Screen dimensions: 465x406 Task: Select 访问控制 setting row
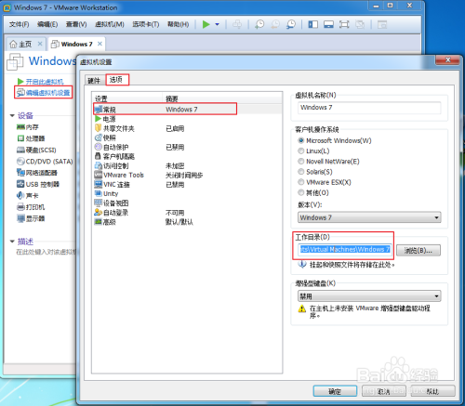click(188, 165)
